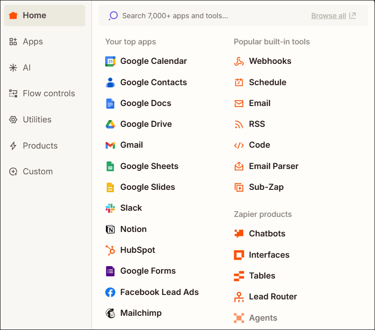Image resolution: width=375 pixels, height=330 pixels.
Task: Choose Google Contacts app label
Action: click(154, 82)
